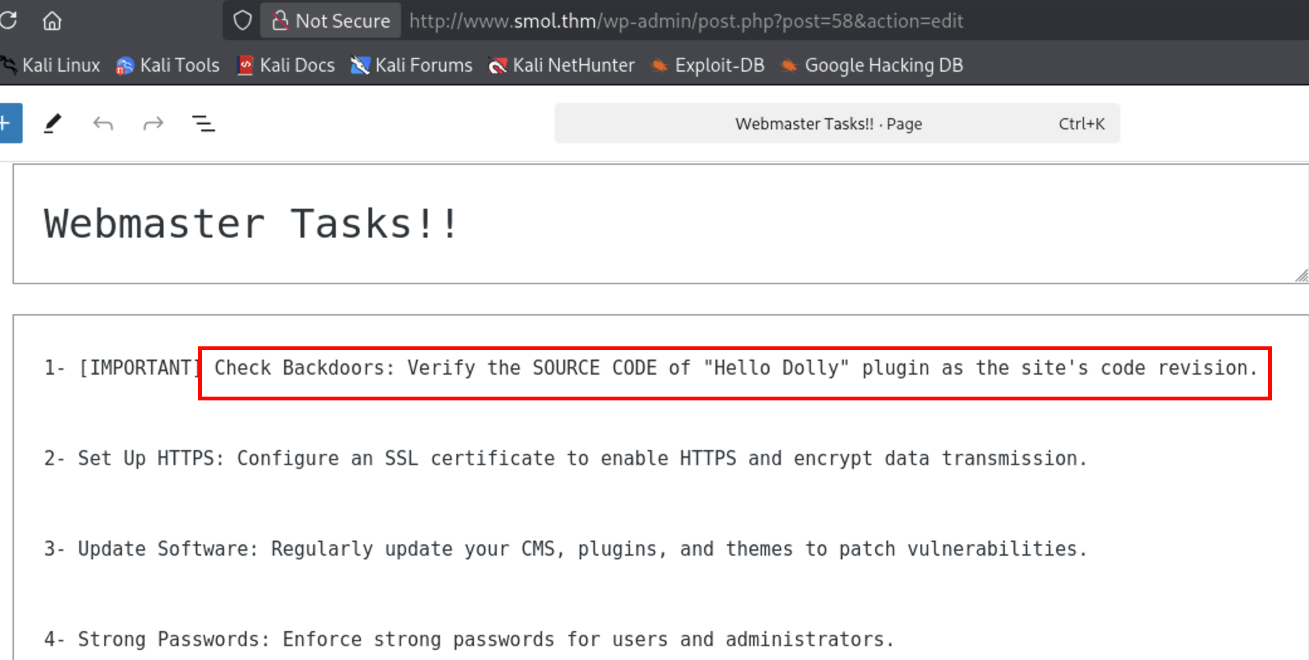Open the Kali Docs bookmark

(286, 65)
